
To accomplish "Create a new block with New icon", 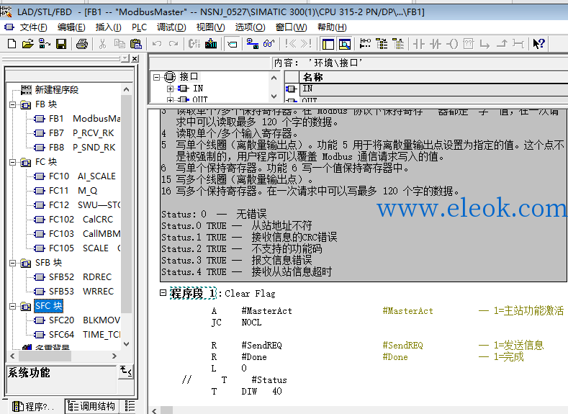I will (12, 44).
